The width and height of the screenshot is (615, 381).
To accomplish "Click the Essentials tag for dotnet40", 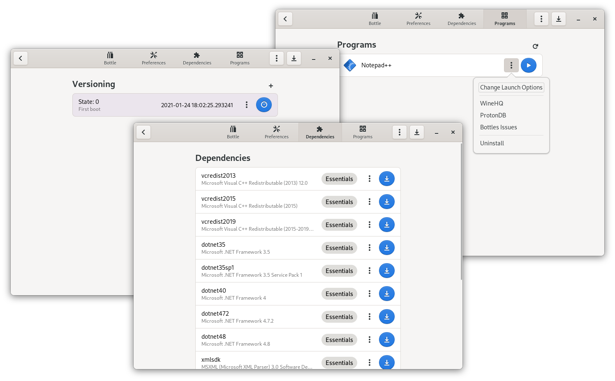I will click(x=339, y=294).
